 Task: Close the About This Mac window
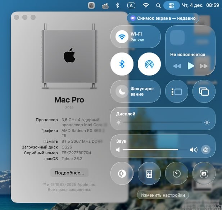(17, 17)
